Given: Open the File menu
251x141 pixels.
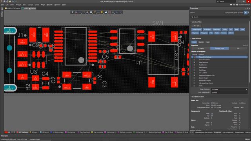Looking at the screenshot, I should (2, 5).
